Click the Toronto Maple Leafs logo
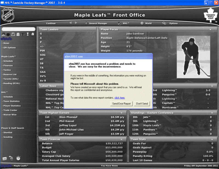219x169 pixels. click(211, 15)
